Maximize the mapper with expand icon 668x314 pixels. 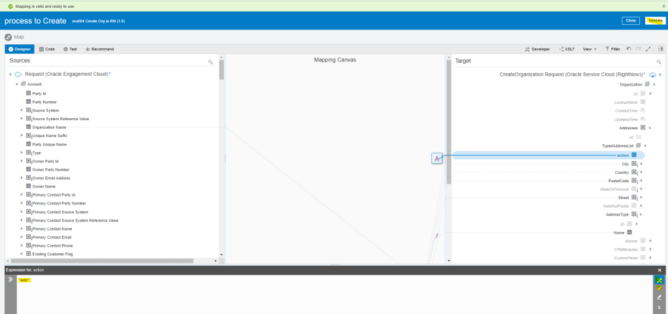point(647,49)
